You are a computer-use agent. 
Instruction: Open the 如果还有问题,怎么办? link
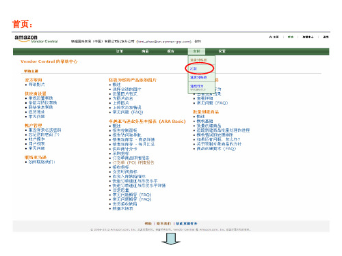click(x=218, y=139)
